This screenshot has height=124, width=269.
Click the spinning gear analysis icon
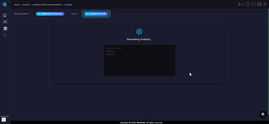(139, 32)
